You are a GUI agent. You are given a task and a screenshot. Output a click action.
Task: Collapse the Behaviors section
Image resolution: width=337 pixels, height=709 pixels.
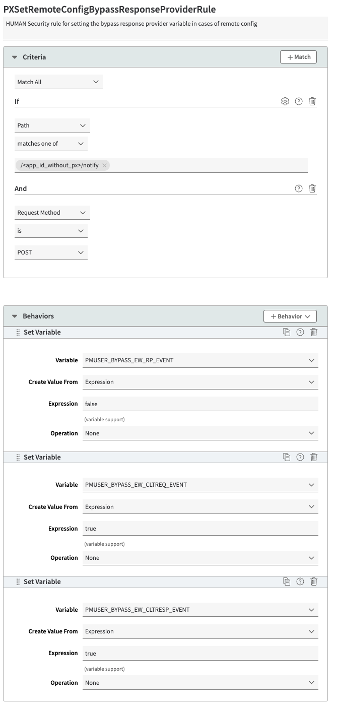pos(15,316)
